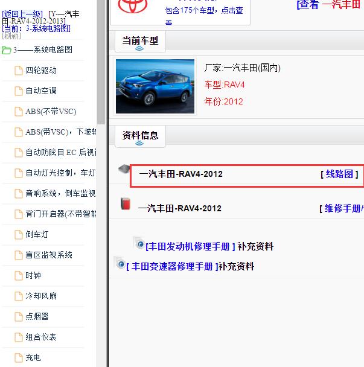The image size is (364, 367).
Task: Click the gray book icon beside 线路图 row
Action: (x=124, y=169)
